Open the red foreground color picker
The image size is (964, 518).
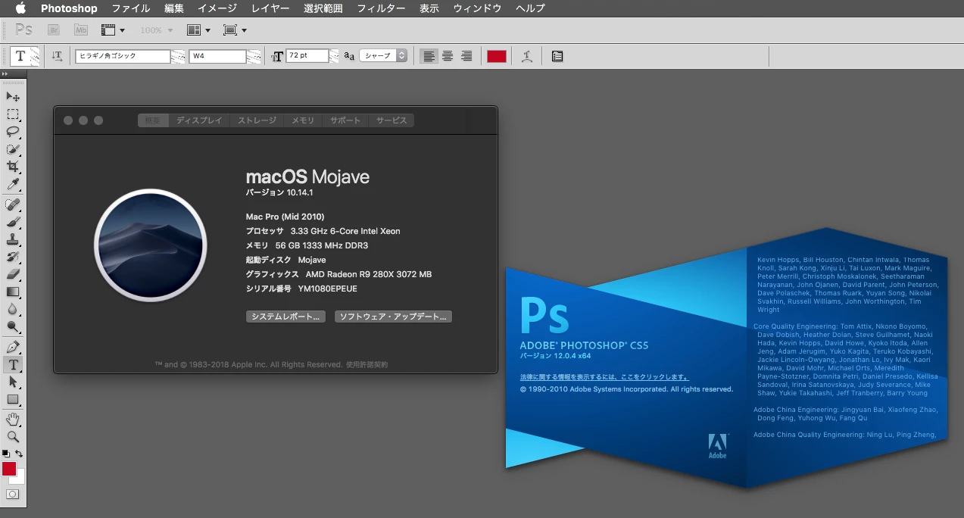coord(8,469)
